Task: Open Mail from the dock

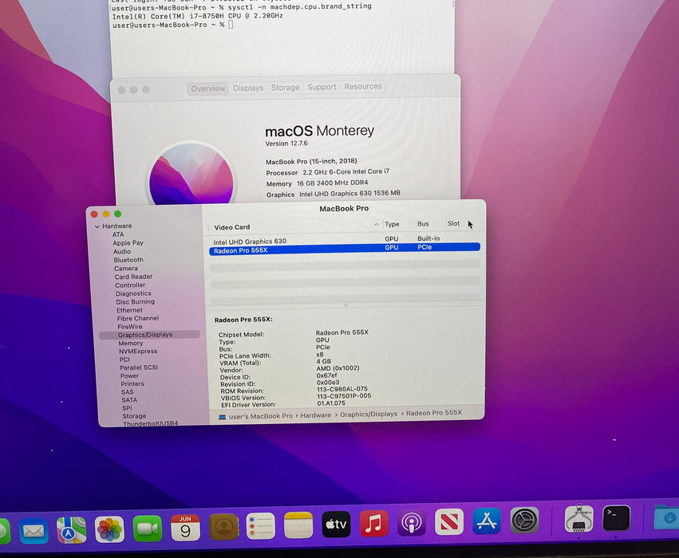Action: (x=34, y=531)
